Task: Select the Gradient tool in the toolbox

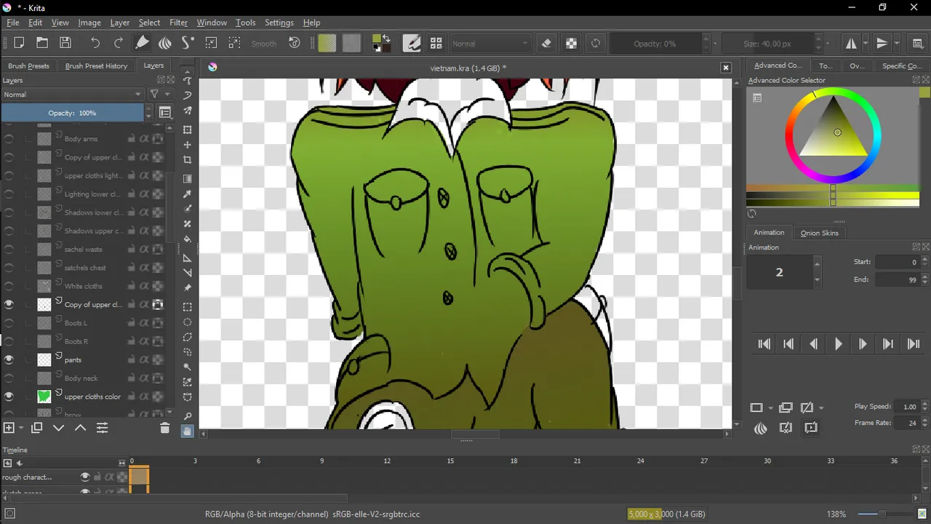Action: [188, 178]
